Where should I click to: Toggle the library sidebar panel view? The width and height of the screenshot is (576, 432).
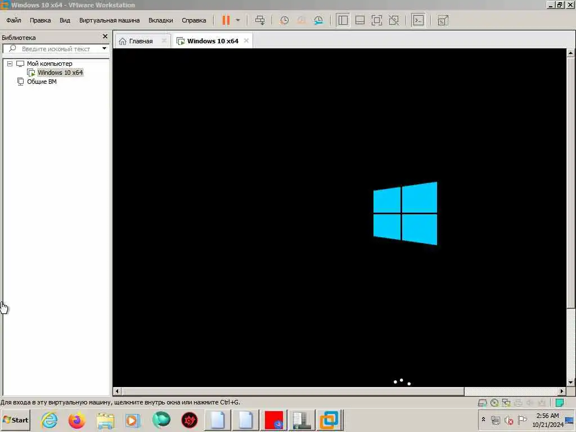point(343,20)
